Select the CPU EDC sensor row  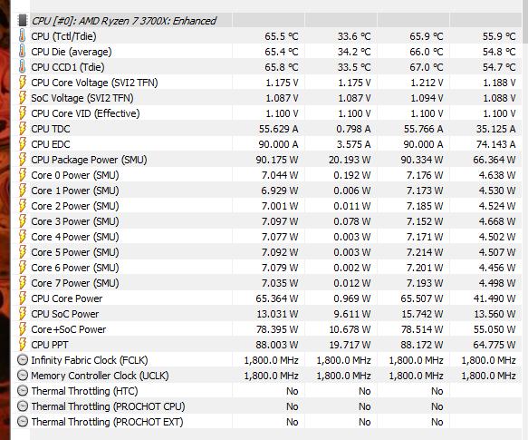pos(269,144)
